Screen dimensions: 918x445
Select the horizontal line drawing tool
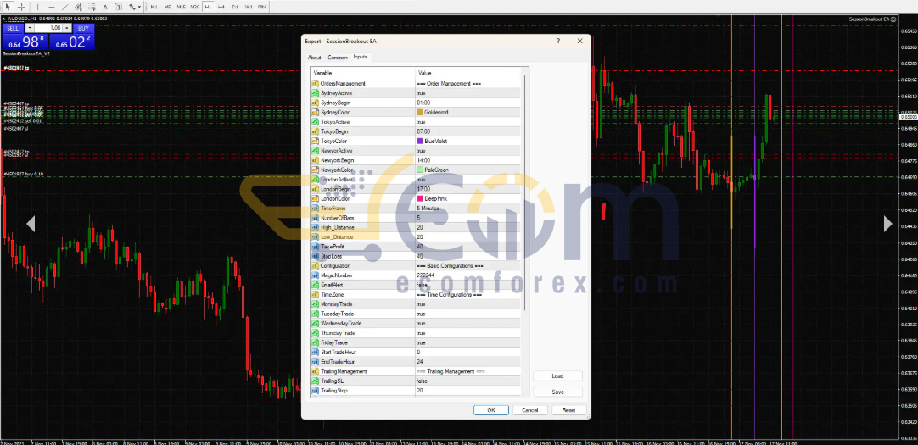coord(52,7)
